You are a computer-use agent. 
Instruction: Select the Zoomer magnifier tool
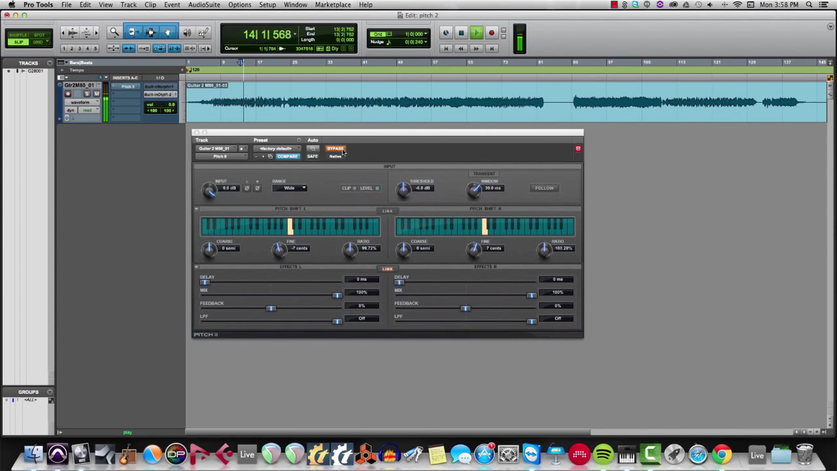[114, 33]
